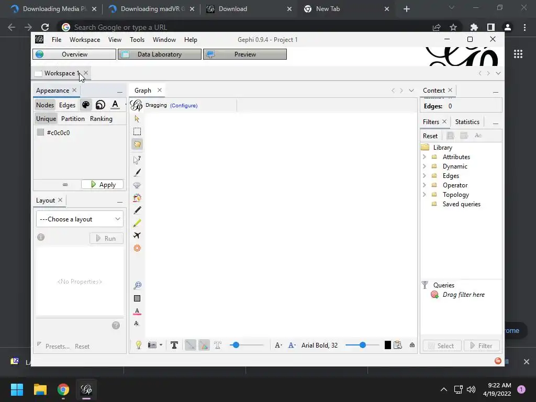Toggle Show Edges button
The image size is (536, 402).
191,345
